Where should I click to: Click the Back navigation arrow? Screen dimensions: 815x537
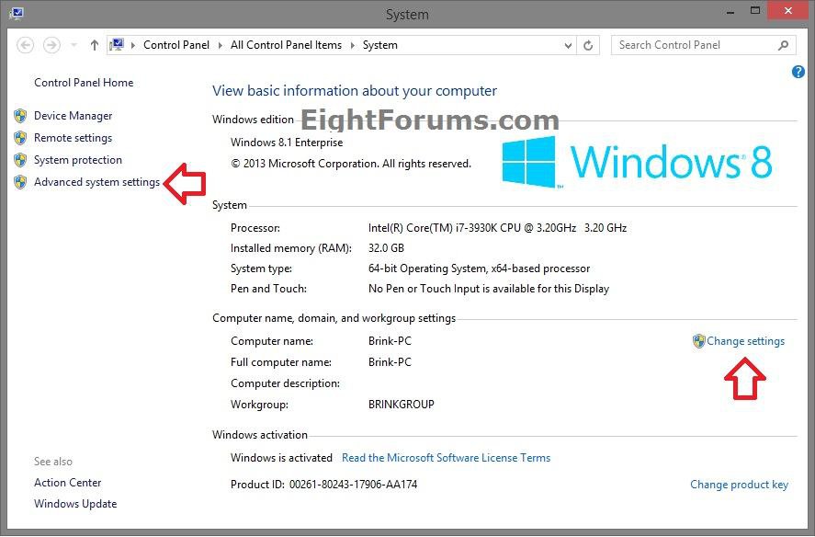26,45
